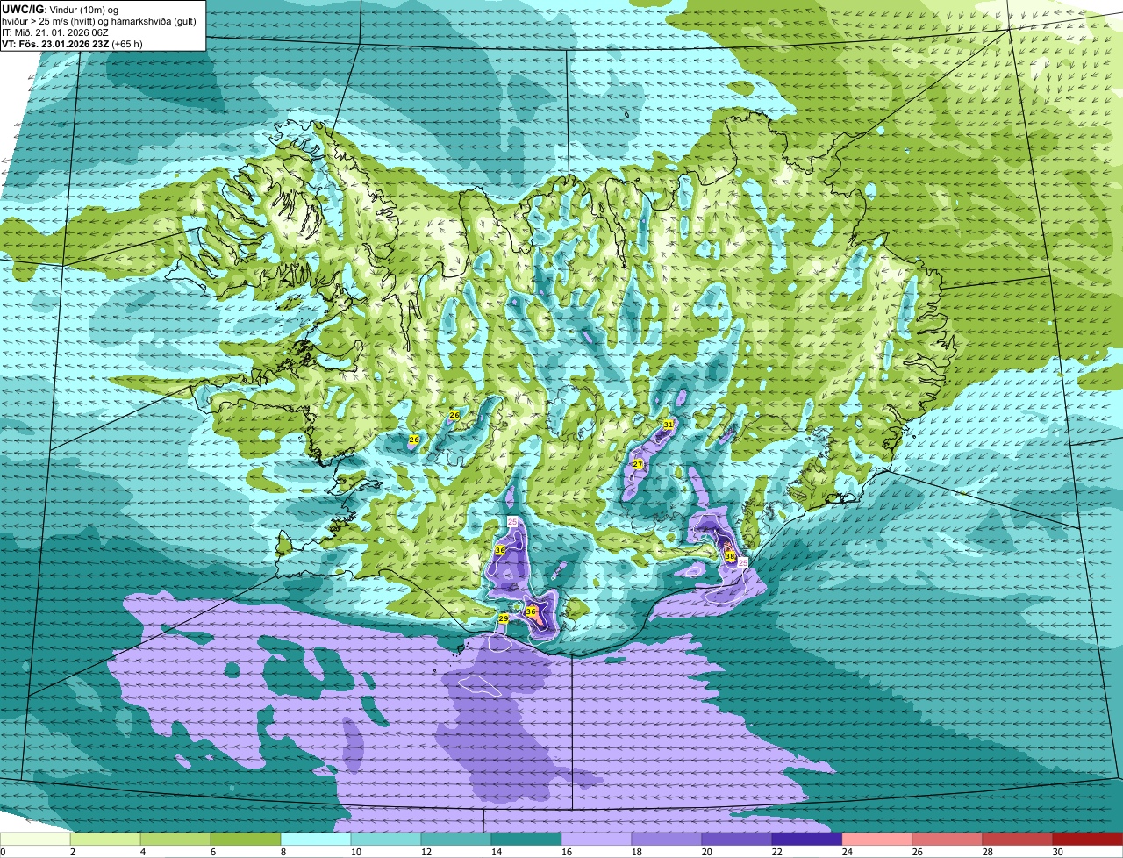Image resolution: width=1123 pixels, height=858 pixels.
Task: Click the 'IT: Mið. 21. 01. 2026 06Z' line
Action: tap(55, 32)
